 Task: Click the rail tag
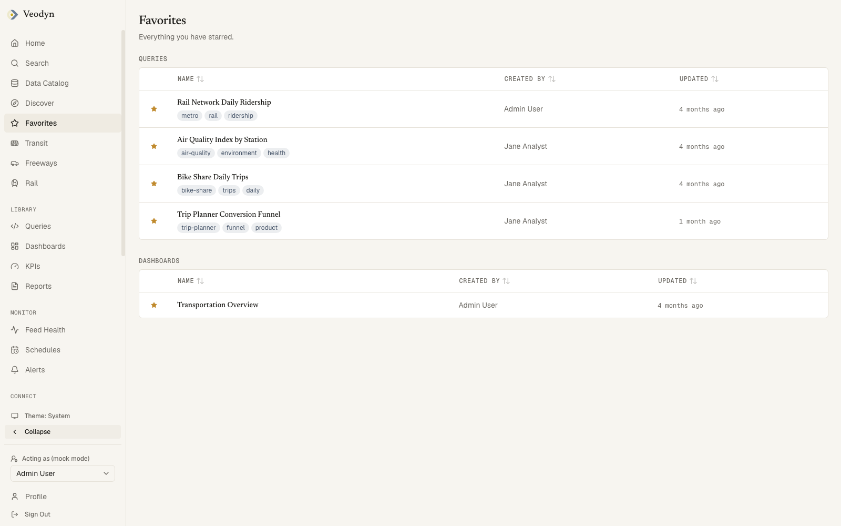[x=213, y=116]
